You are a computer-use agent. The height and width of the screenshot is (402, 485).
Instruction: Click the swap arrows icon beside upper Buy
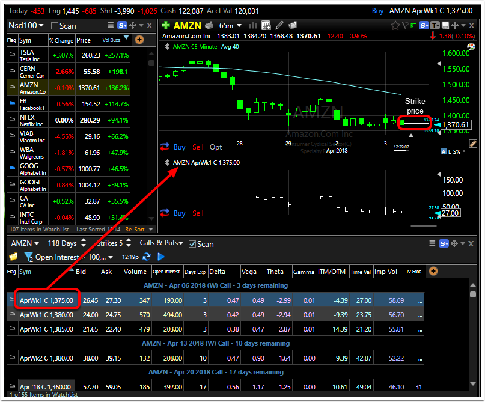165,147
